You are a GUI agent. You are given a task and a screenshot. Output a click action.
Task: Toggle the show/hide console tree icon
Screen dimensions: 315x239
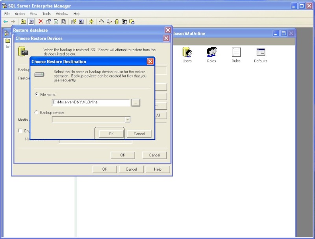pos(31,22)
